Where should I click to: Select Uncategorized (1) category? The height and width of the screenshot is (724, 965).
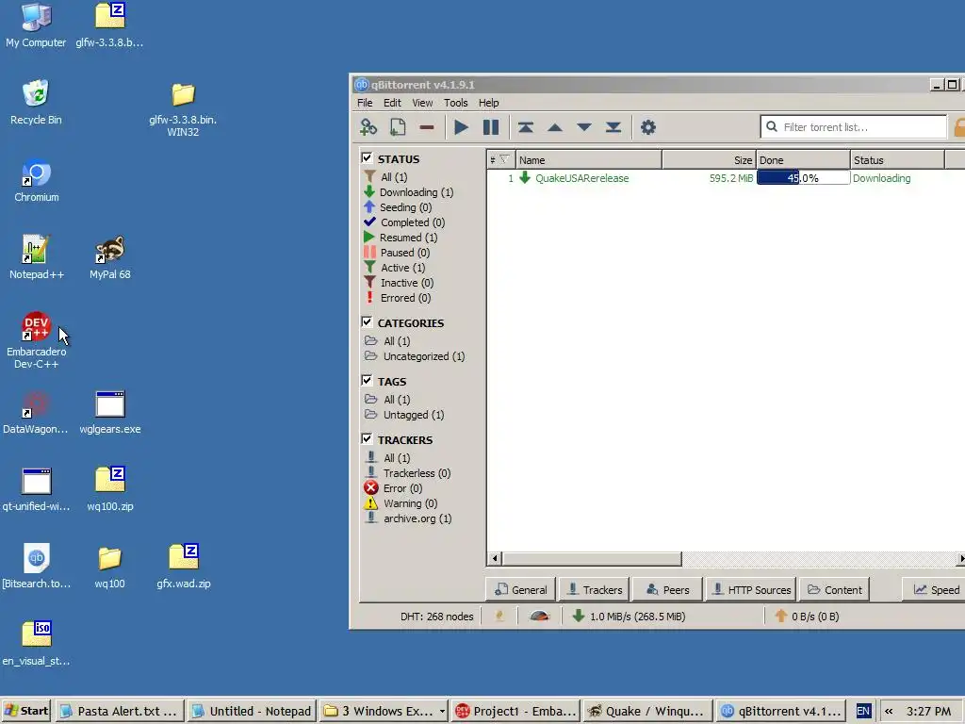[415, 356]
